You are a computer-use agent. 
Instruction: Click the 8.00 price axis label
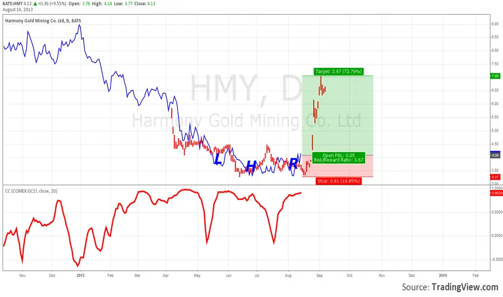tap(495, 50)
